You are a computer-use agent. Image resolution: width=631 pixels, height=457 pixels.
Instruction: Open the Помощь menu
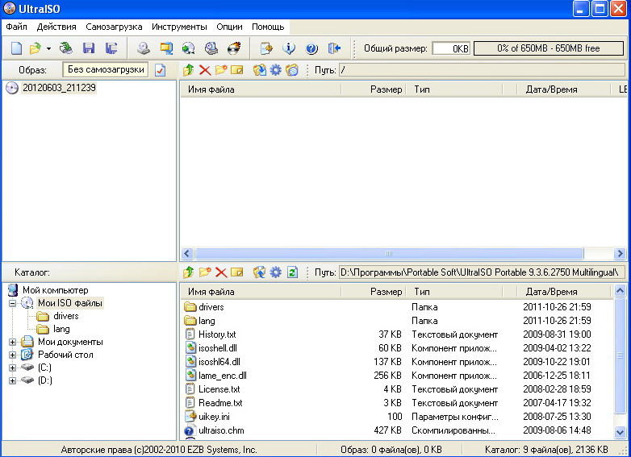click(x=268, y=27)
